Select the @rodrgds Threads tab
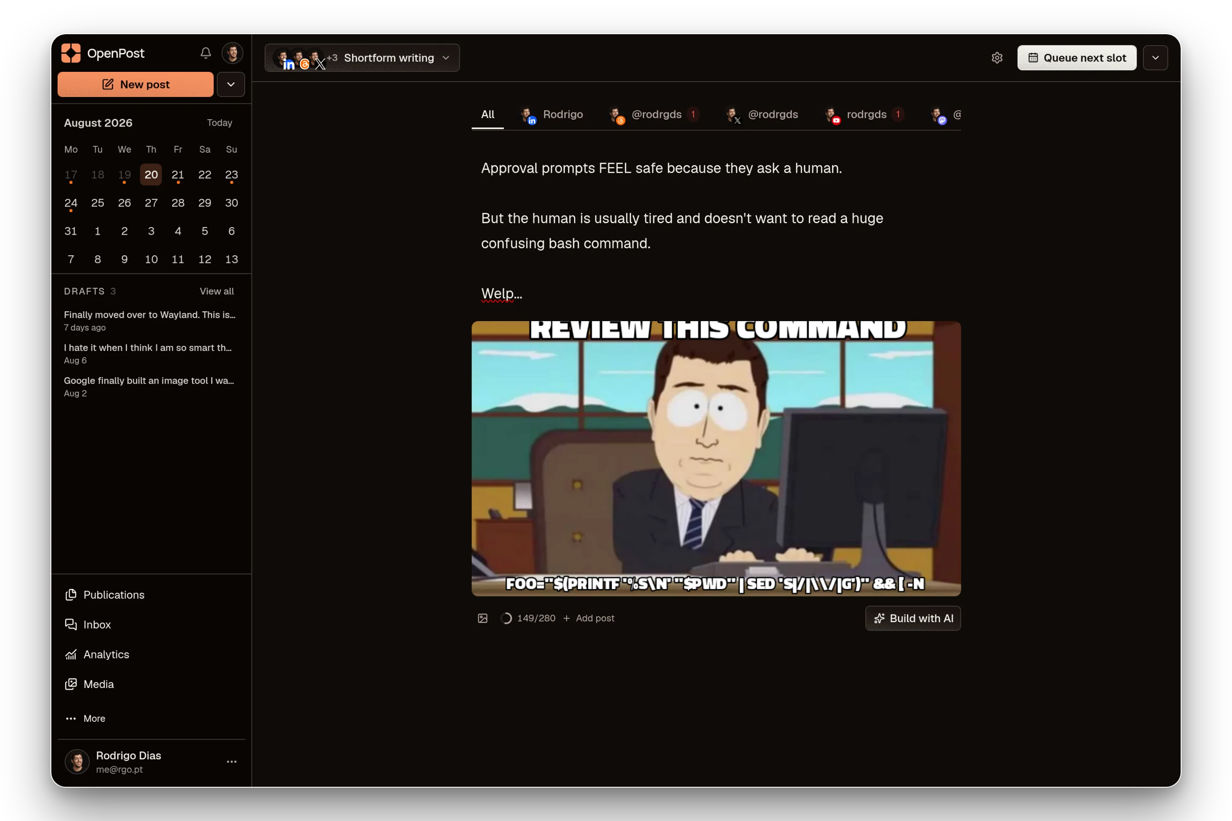 [x=654, y=114]
